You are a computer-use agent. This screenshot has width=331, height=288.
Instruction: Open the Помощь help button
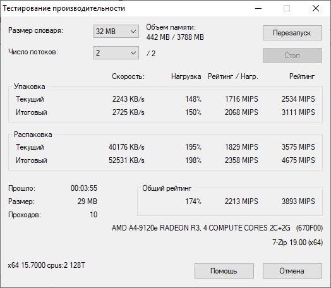point(224,271)
